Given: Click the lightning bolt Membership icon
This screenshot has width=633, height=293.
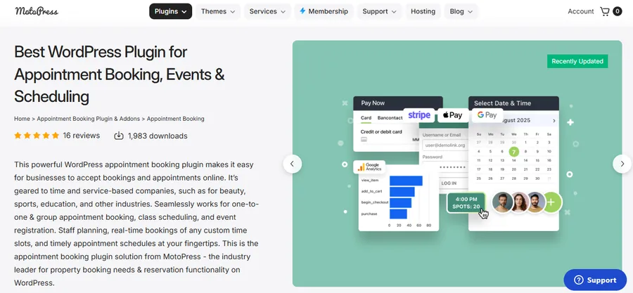Looking at the screenshot, I should [x=302, y=11].
